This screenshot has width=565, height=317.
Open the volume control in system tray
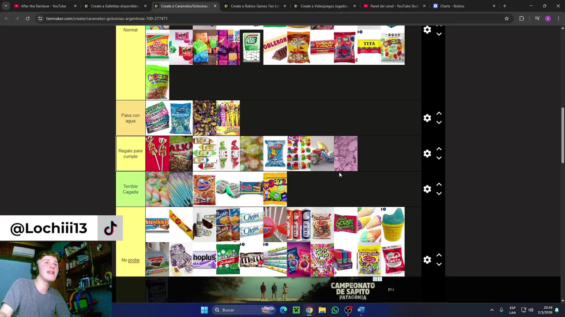click(531, 310)
